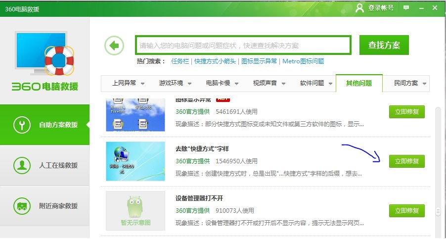Click 立即修复 for icon display issue
Screen dimensions: 446x239
pyautogui.click(x=407, y=112)
